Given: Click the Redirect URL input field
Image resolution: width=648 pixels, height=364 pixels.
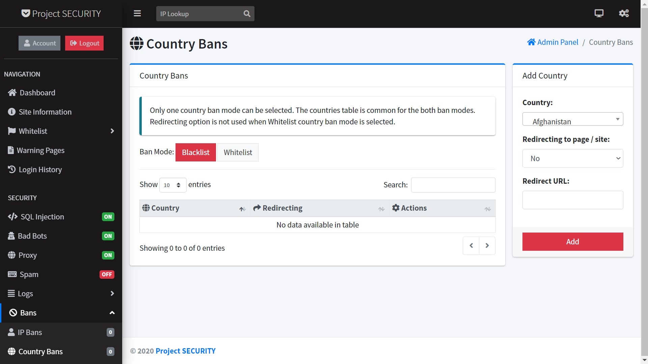Looking at the screenshot, I should (x=572, y=200).
